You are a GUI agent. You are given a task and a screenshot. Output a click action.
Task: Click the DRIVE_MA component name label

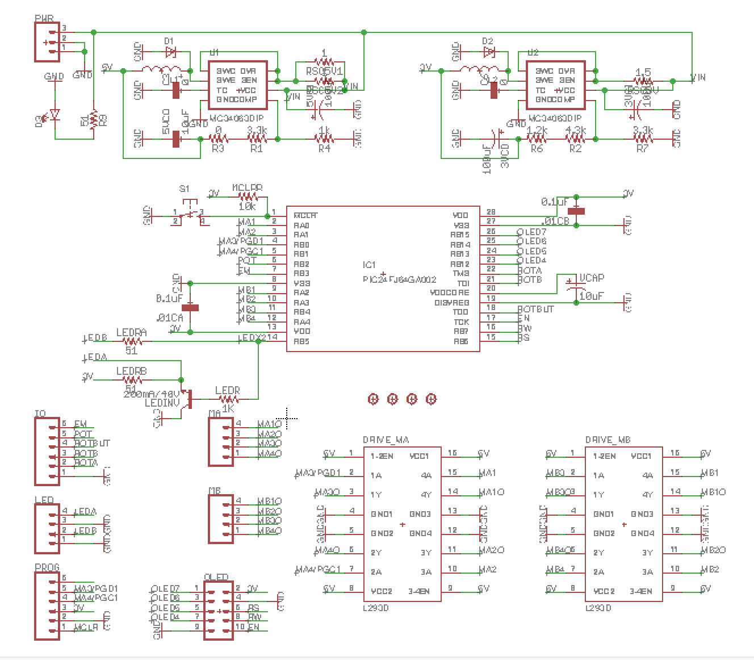coord(386,440)
